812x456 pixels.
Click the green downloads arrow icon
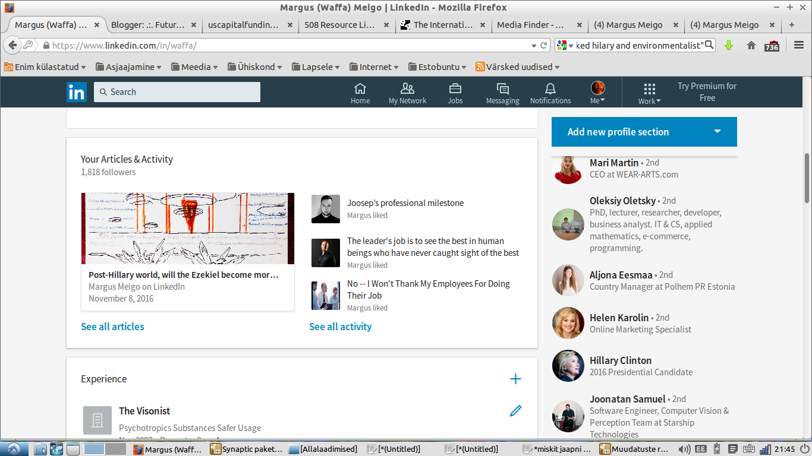[729, 45]
